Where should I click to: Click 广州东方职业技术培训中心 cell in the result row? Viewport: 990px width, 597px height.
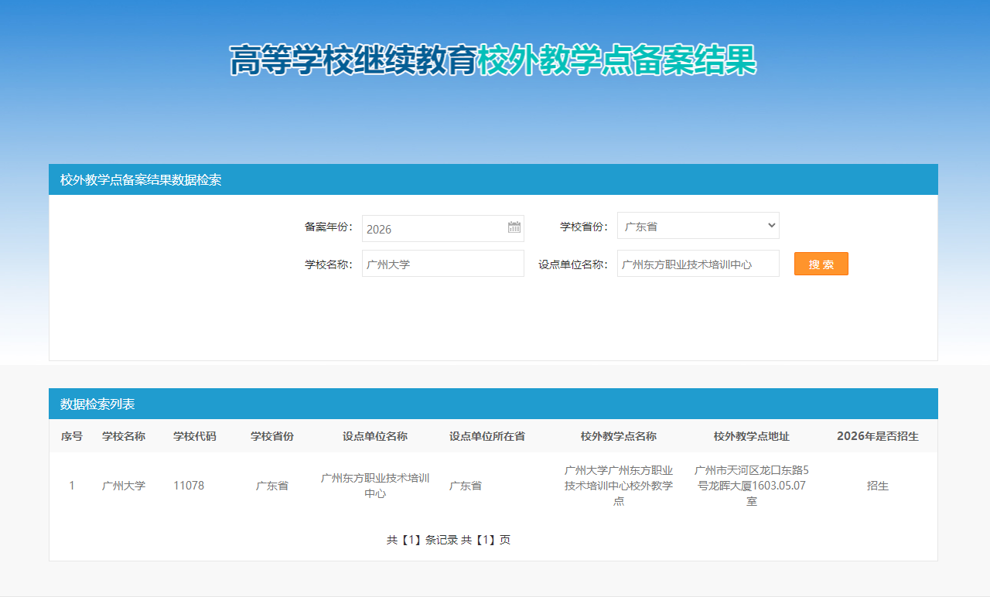coord(375,486)
